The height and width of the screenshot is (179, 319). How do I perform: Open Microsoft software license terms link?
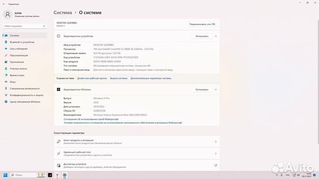pos(123,122)
